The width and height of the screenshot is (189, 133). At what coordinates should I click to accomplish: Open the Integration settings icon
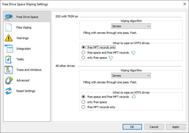[x=9, y=49]
